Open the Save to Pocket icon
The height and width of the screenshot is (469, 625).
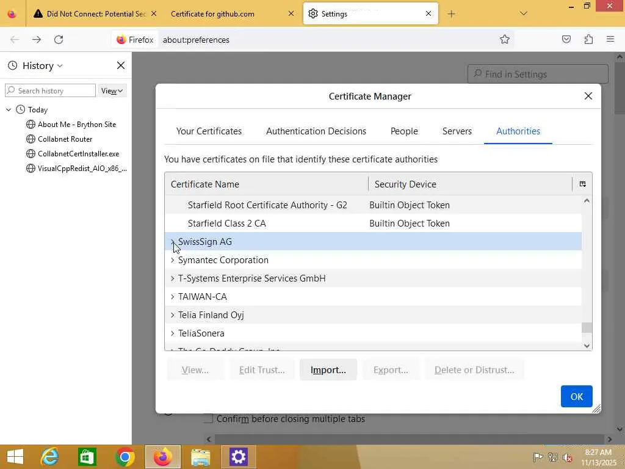(x=566, y=39)
